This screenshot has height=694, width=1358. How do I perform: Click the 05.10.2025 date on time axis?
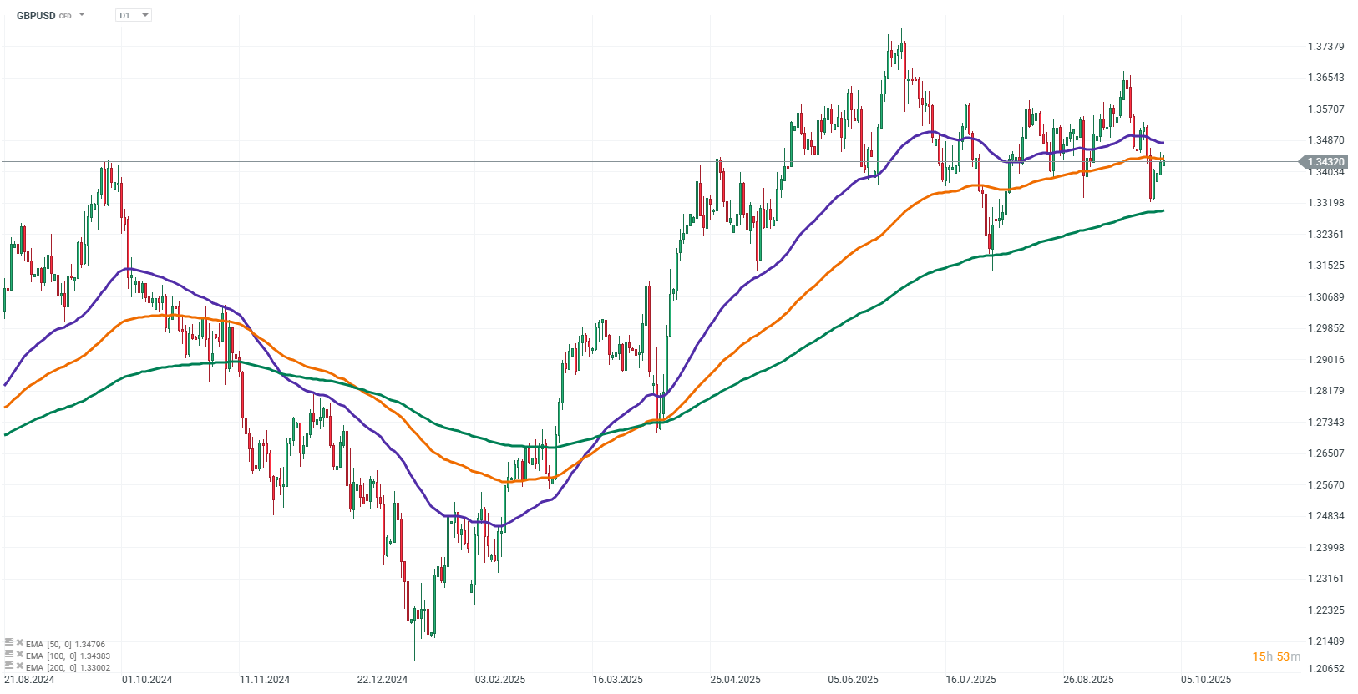click(1206, 680)
